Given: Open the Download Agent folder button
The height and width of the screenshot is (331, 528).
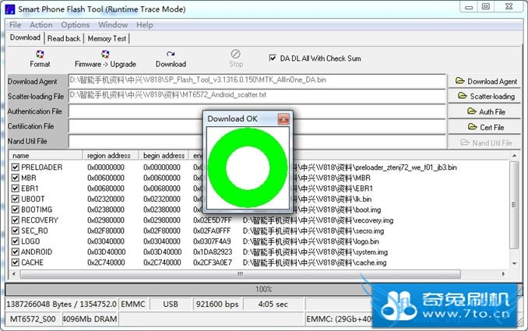Looking at the screenshot, I should coord(486,81).
